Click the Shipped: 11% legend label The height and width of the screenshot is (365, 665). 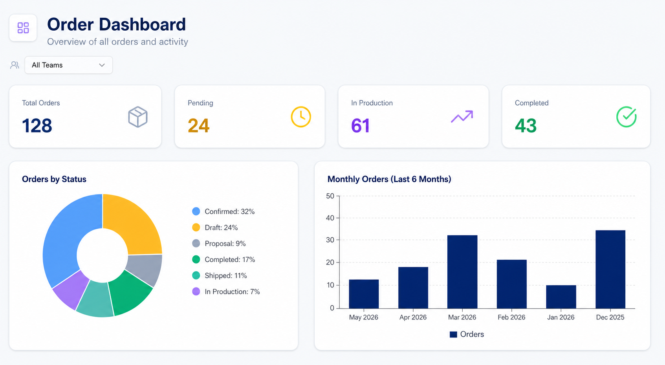tap(226, 275)
